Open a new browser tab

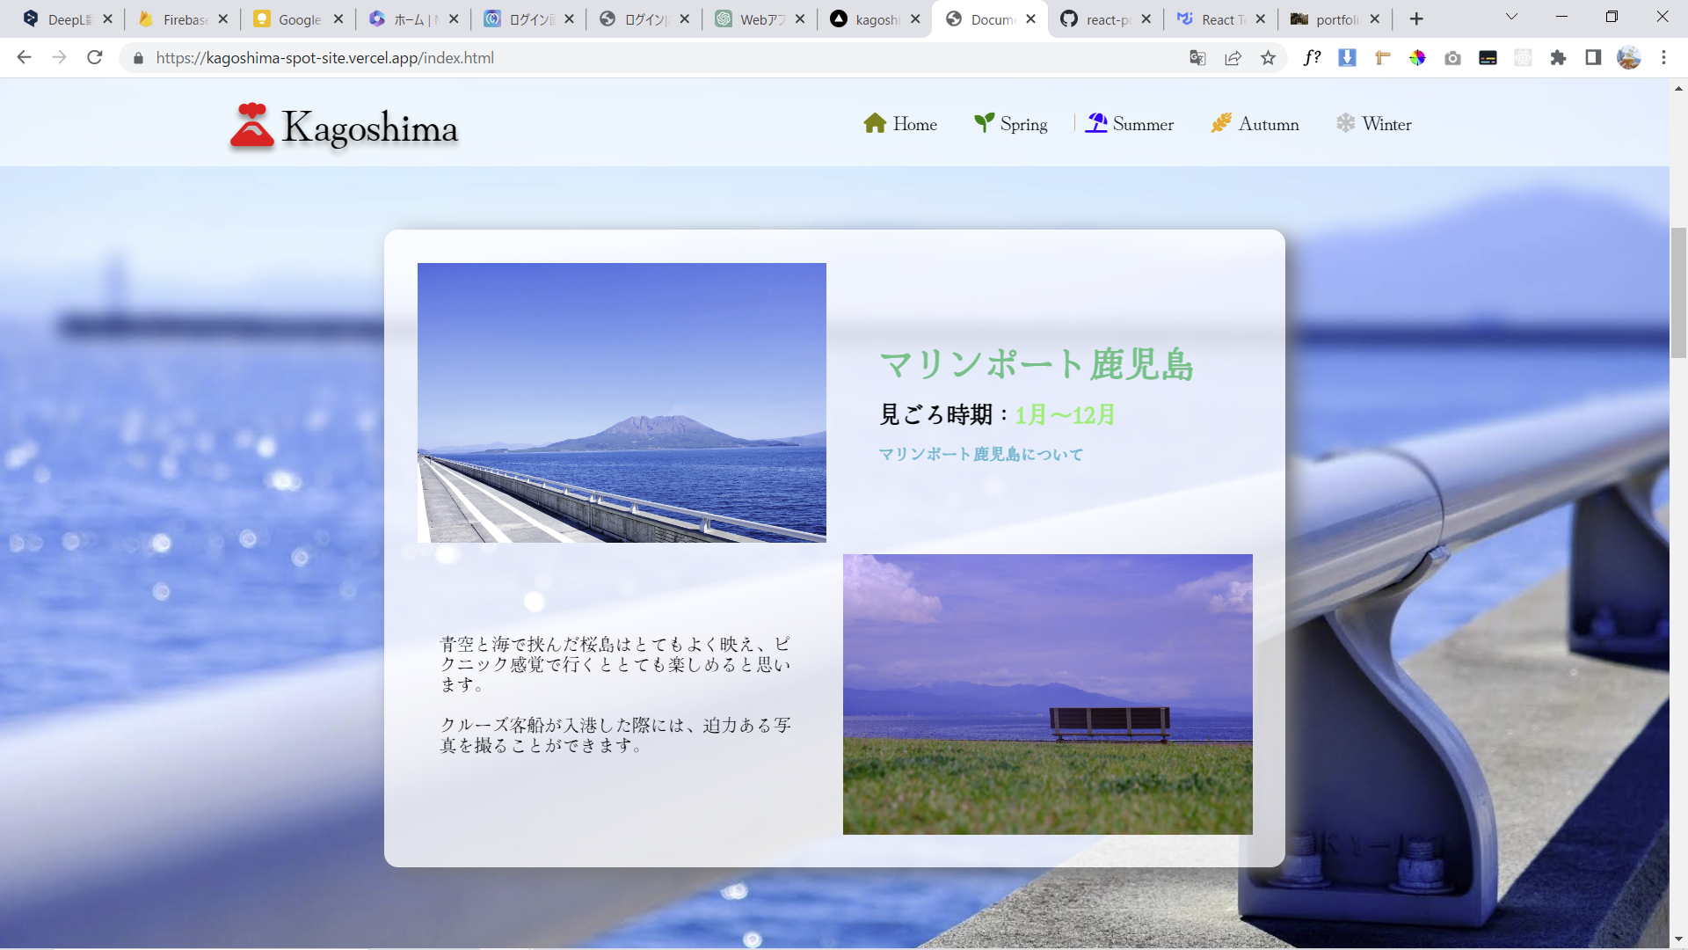coord(1416,18)
